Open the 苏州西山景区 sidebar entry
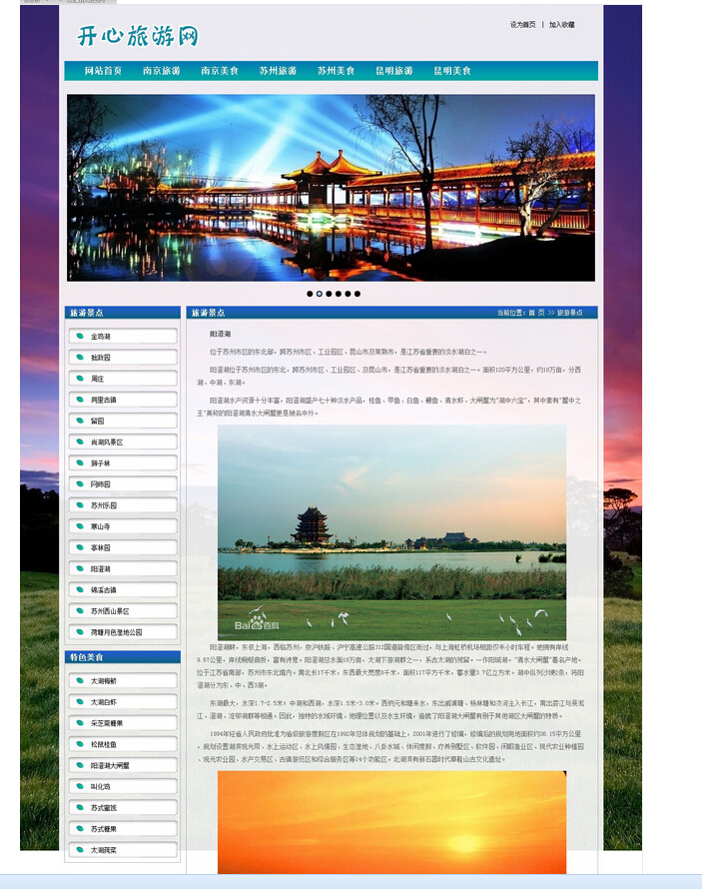The image size is (702, 889). pyautogui.click(x=110, y=611)
